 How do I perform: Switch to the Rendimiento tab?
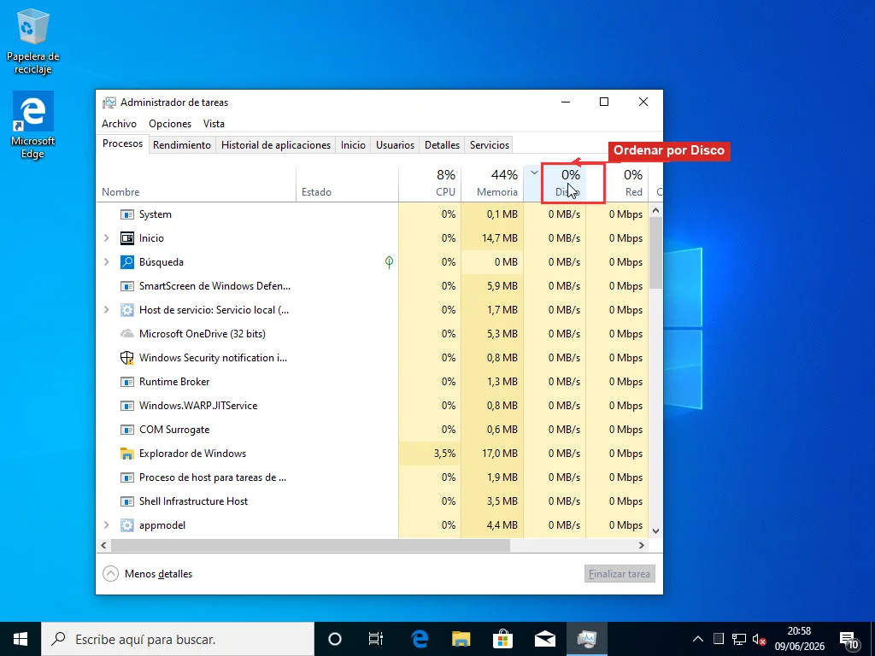point(182,145)
